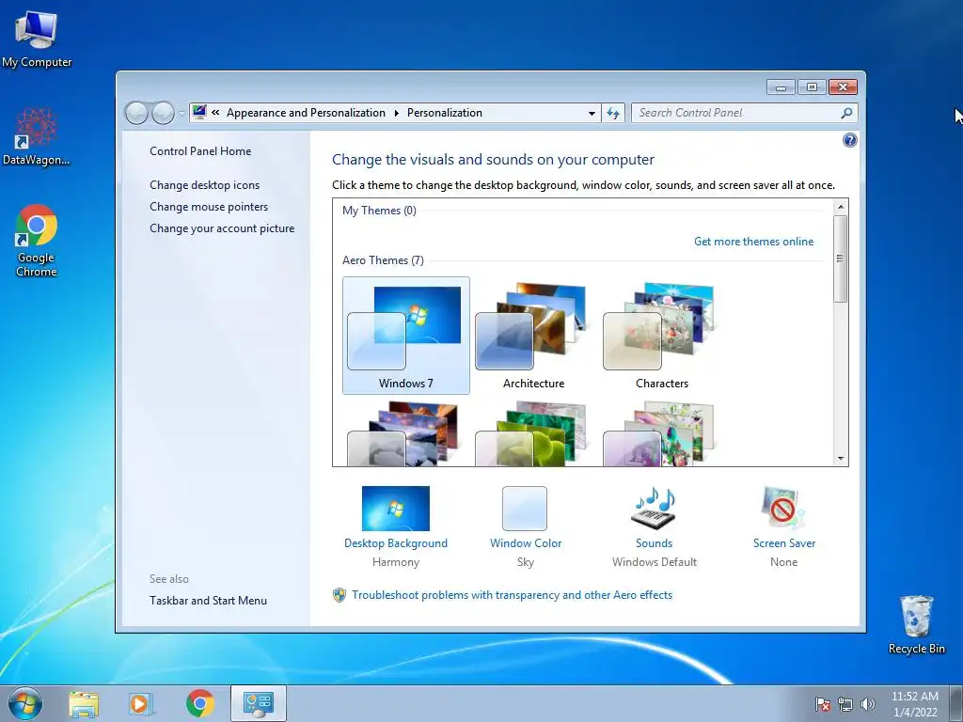
Task: Select the Architecture theme
Action: pyautogui.click(x=534, y=336)
